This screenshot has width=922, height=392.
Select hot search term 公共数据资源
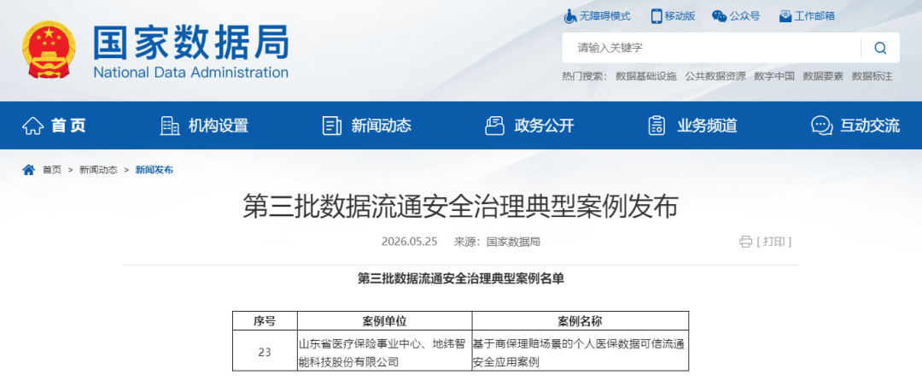[715, 76]
